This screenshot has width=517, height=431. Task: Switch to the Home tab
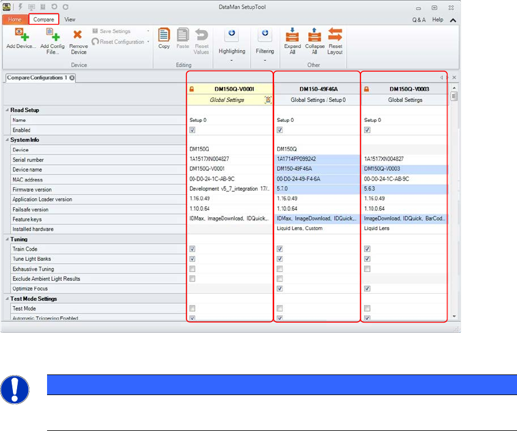pos(15,19)
